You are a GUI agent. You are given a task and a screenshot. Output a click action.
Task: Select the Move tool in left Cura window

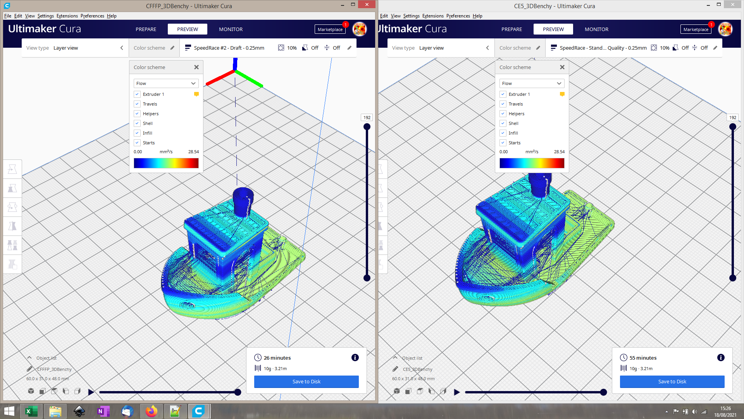12,169
